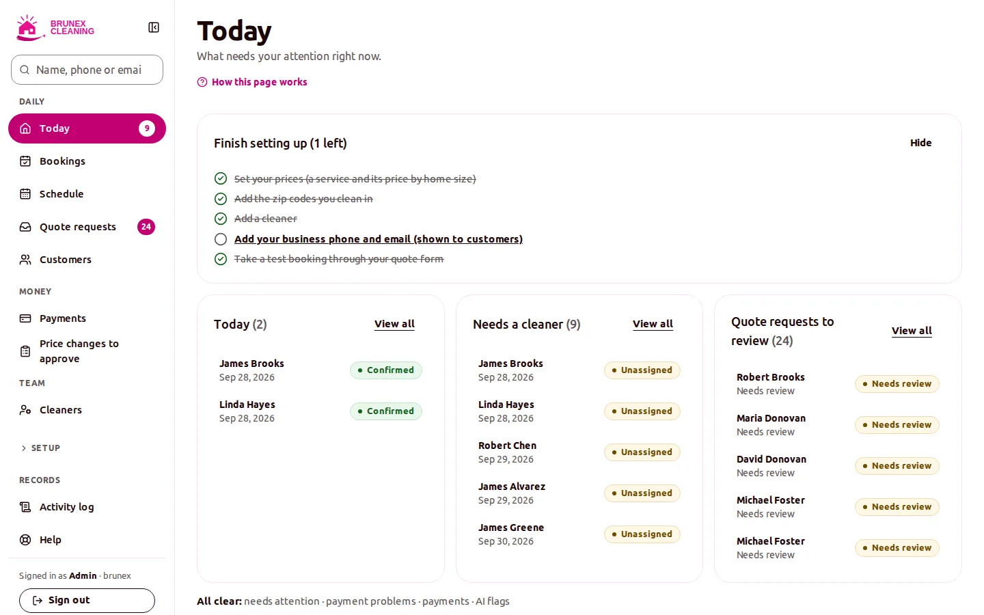Viewport: 984px width, 615px height.
Task: Click the Price changes clipboard icon
Action: 25,351
